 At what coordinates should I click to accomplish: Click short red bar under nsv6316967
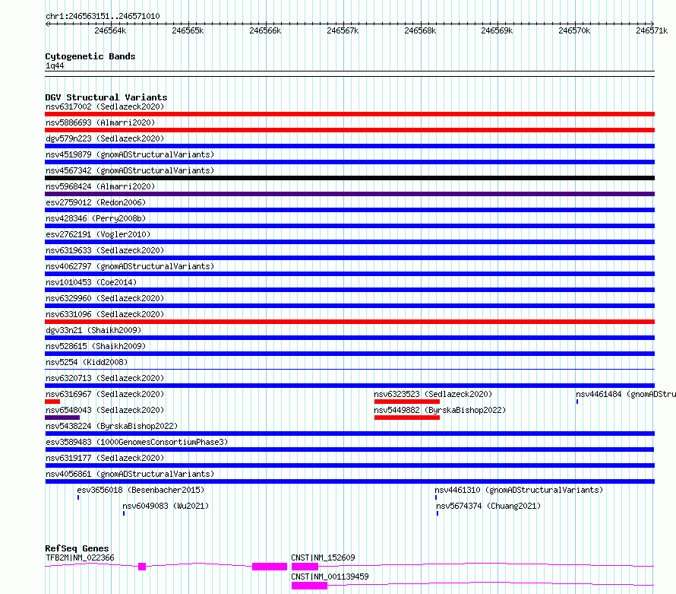click(x=52, y=402)
